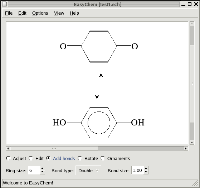Open the Bond type Double dropdown

coord(88,170)
